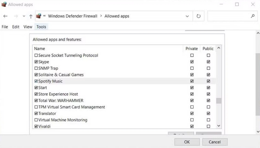Open the recent locations dropdown
This screenshot has width=260, height=148.
point(24,16)
